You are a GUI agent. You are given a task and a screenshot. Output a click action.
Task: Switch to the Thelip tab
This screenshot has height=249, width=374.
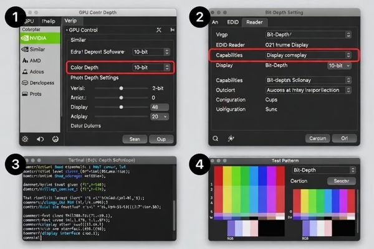(49, 21)
